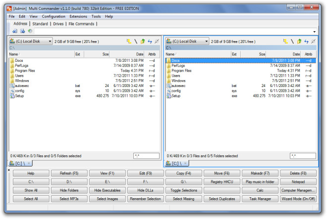Select the Setup exe in the left panel
This screenshot has height=219, width=327.
pyautogui.click(x=84, y=96)
